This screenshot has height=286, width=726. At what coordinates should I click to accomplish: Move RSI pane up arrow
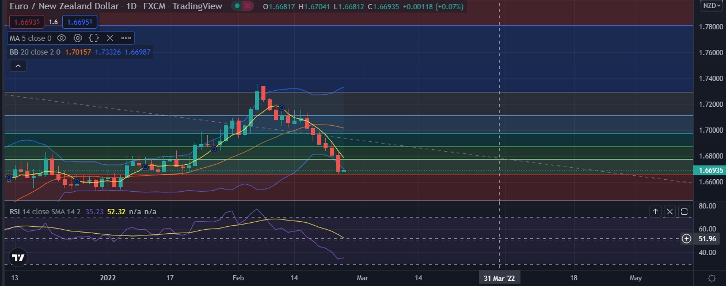pos(655,212)
